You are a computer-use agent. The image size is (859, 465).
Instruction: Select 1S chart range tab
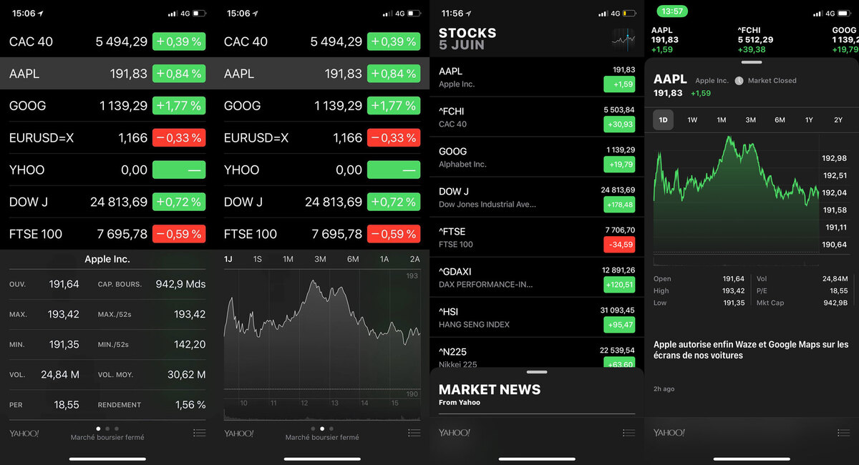pos(258,259)
